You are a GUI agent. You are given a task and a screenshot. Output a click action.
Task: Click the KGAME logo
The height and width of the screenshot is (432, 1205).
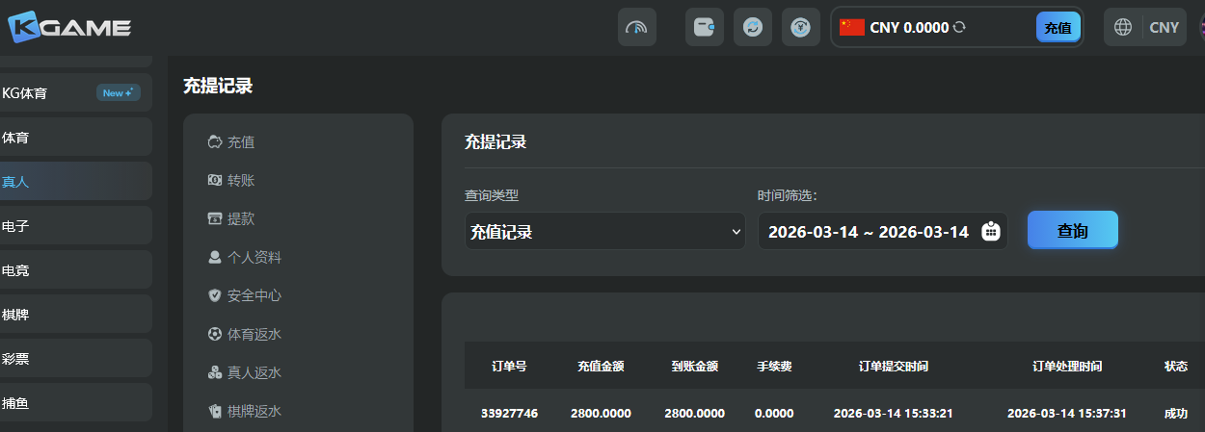point(69,27)
